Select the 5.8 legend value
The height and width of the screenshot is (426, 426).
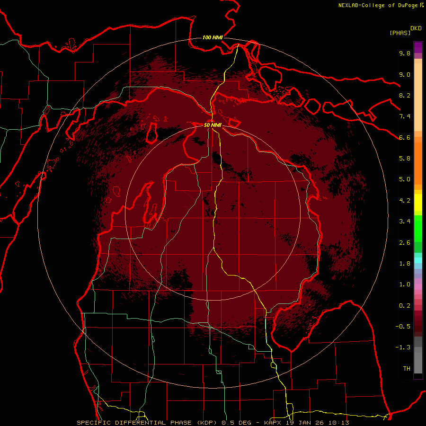point(405,159)
